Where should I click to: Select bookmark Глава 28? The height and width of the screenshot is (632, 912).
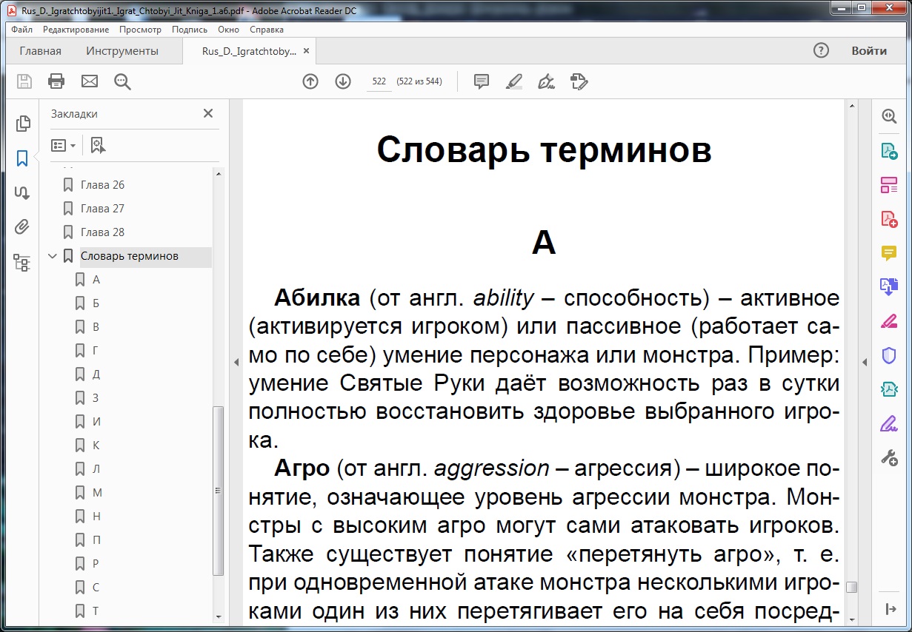point(102,232)
